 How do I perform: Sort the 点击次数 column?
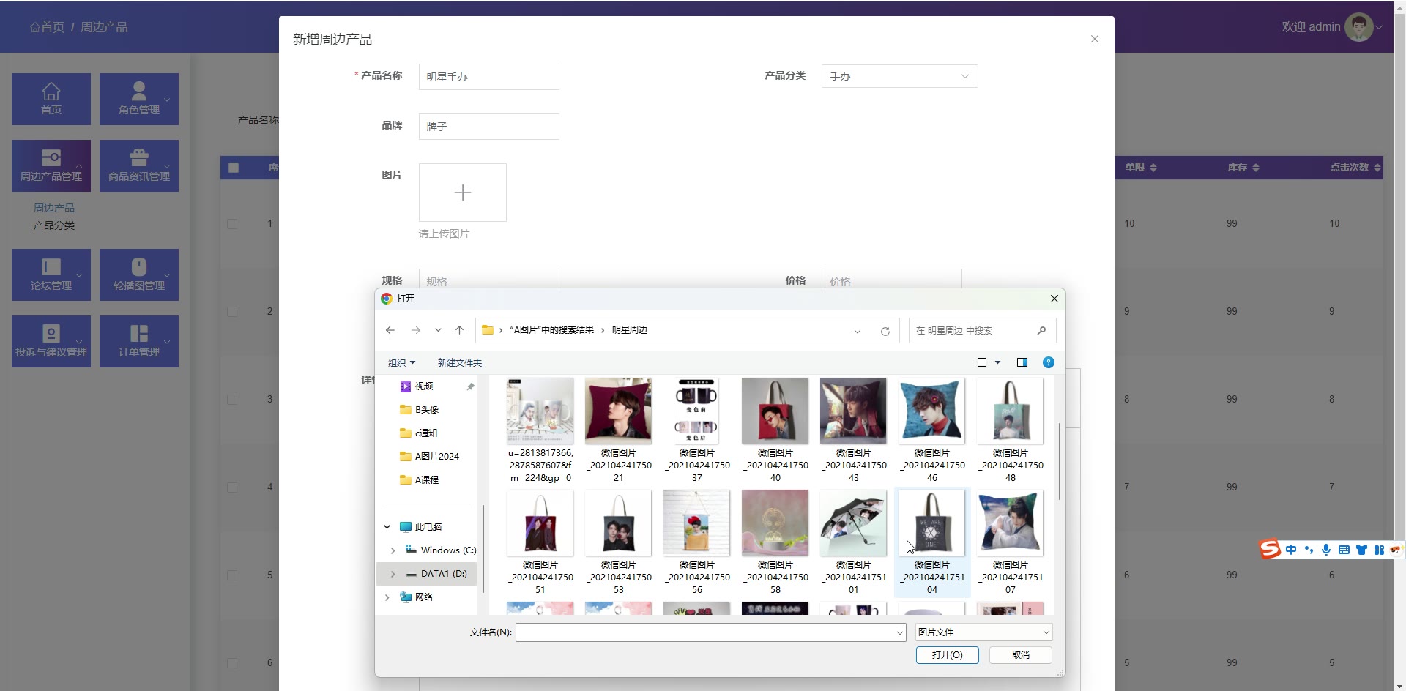1377,168
